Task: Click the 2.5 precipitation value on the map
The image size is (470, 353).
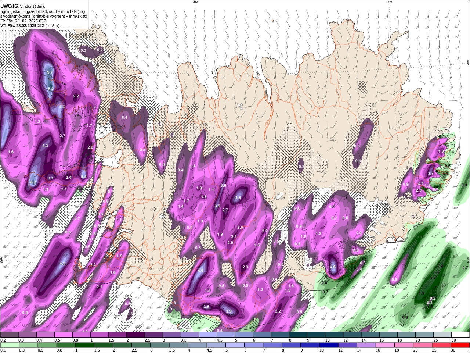Action: pyautogui.click(x=419, y=190)
